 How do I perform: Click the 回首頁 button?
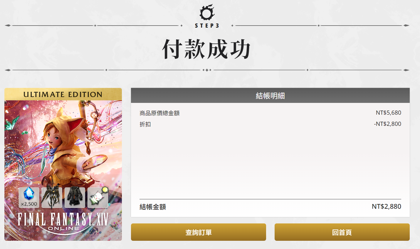click(x=342, y=232)
